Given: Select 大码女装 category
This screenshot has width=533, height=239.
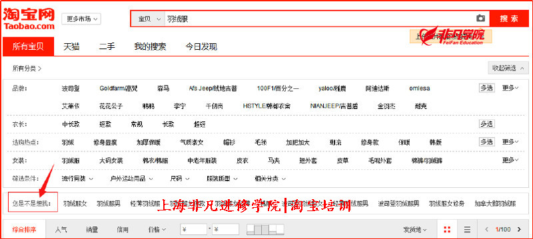Looking at the screenshot, I should 111,161.
